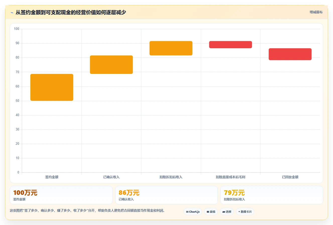
Task: Click the 签约金额 x-axis label
Action: point(52,177)
